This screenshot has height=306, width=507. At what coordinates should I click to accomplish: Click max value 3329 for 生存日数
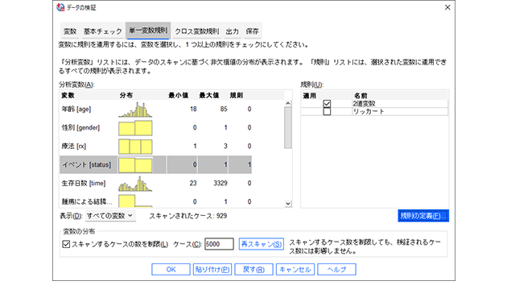pyautogui.click(x=221, y=184)
